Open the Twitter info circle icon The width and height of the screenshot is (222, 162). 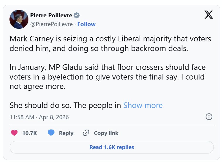click(209, 117)
